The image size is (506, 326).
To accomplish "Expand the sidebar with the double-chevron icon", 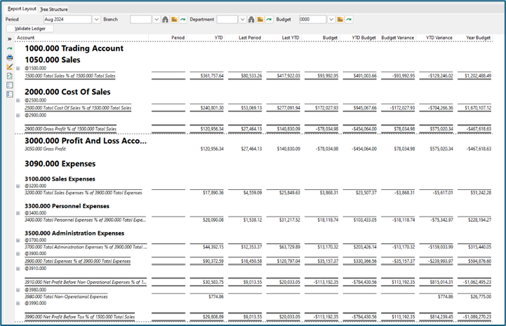I will click(10, 39).
